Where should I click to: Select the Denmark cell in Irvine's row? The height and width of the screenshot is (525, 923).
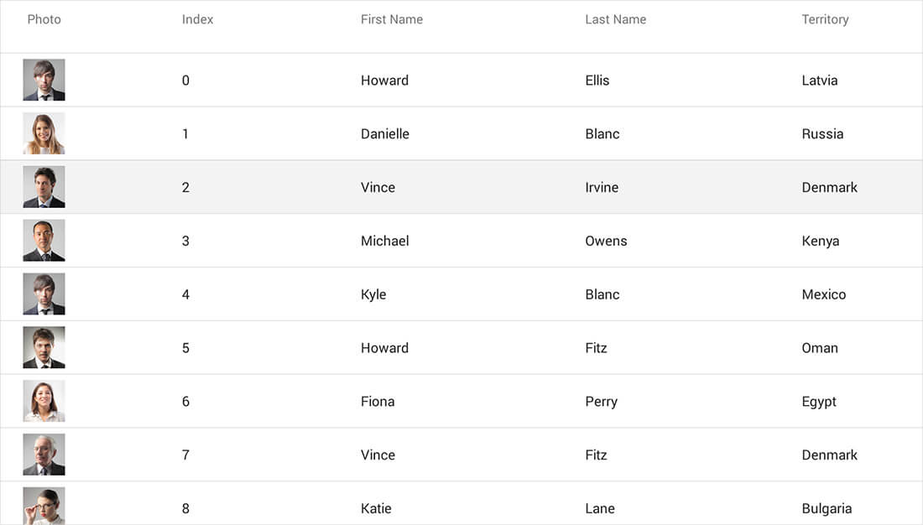click(829, 187)
